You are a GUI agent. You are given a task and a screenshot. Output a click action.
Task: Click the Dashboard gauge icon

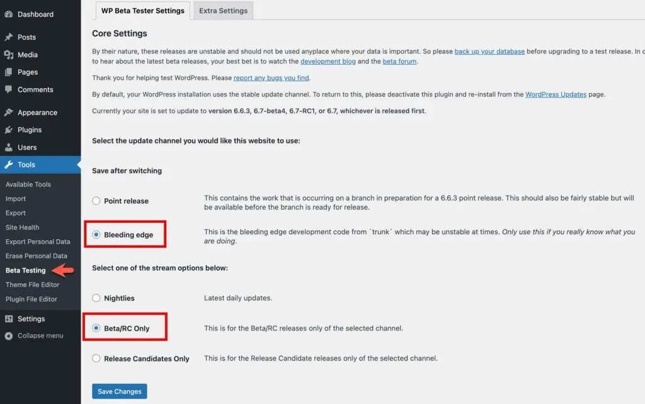(8, 14)
